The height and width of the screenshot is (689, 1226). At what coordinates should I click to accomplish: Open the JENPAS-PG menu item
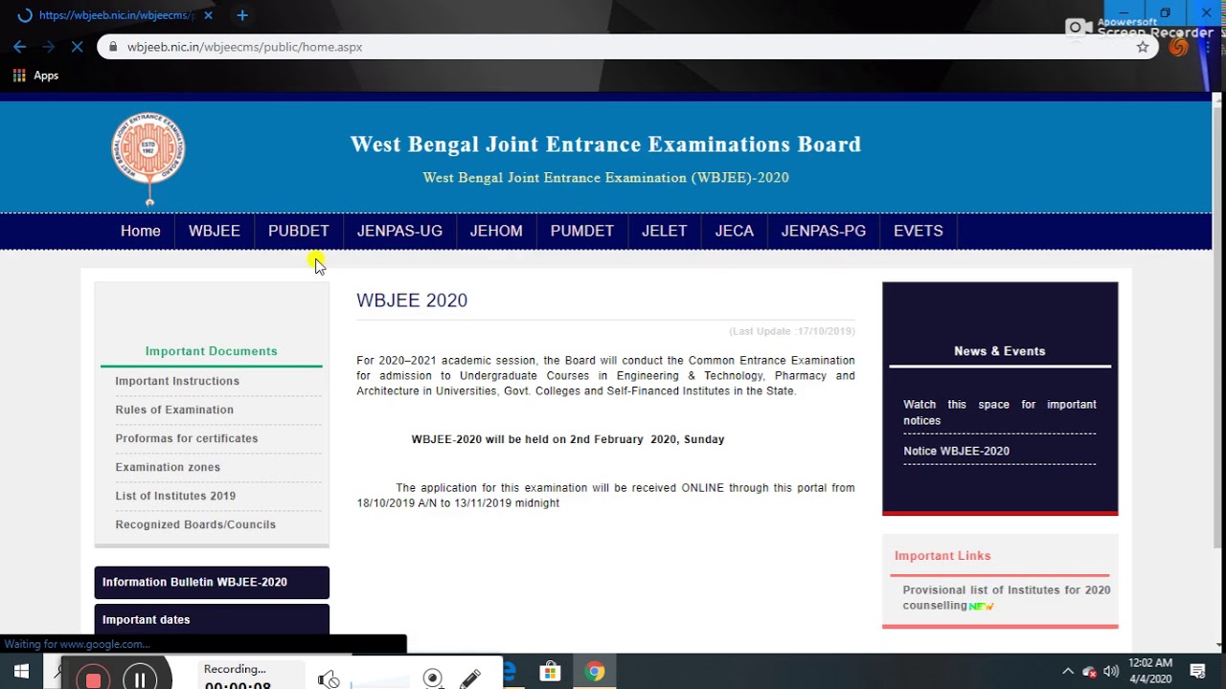coord(824,231)
